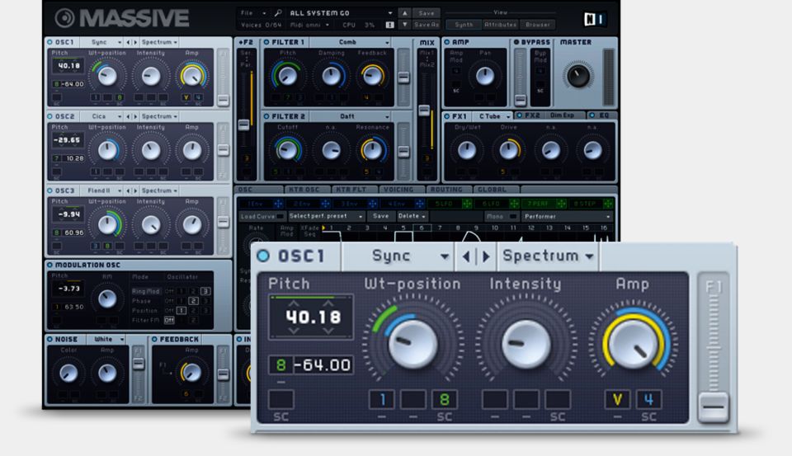Click the FX1 Drive knob
Viewport: 792px width, 456px height.
(508, 150)
